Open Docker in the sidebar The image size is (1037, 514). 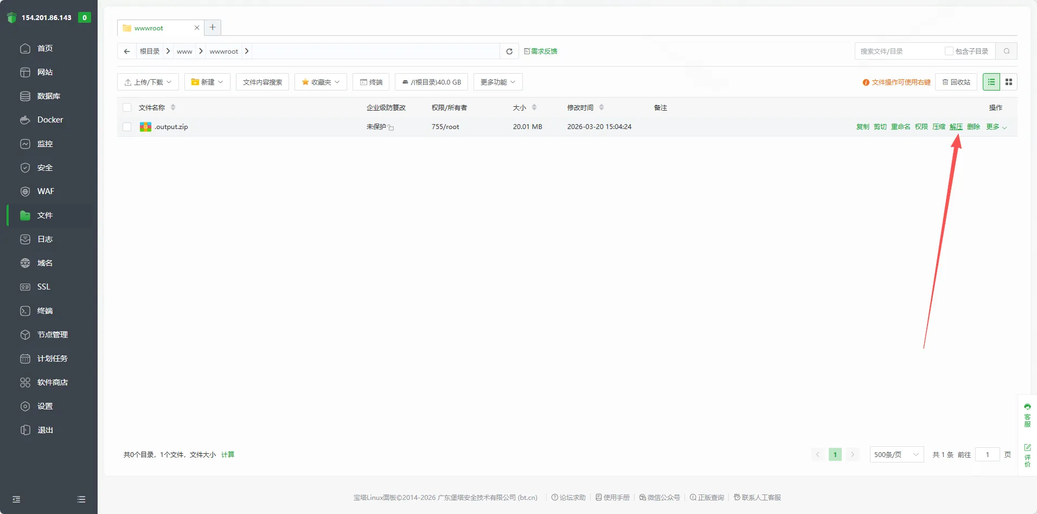pos(50,120)
